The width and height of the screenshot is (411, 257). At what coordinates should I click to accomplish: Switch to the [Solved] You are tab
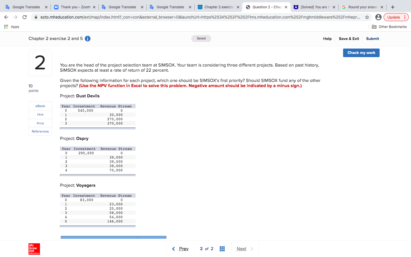pyautogui.click(x=315, y=7)
